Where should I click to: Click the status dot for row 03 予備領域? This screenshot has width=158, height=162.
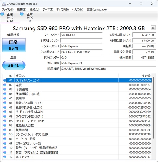[x=5, y=89]
